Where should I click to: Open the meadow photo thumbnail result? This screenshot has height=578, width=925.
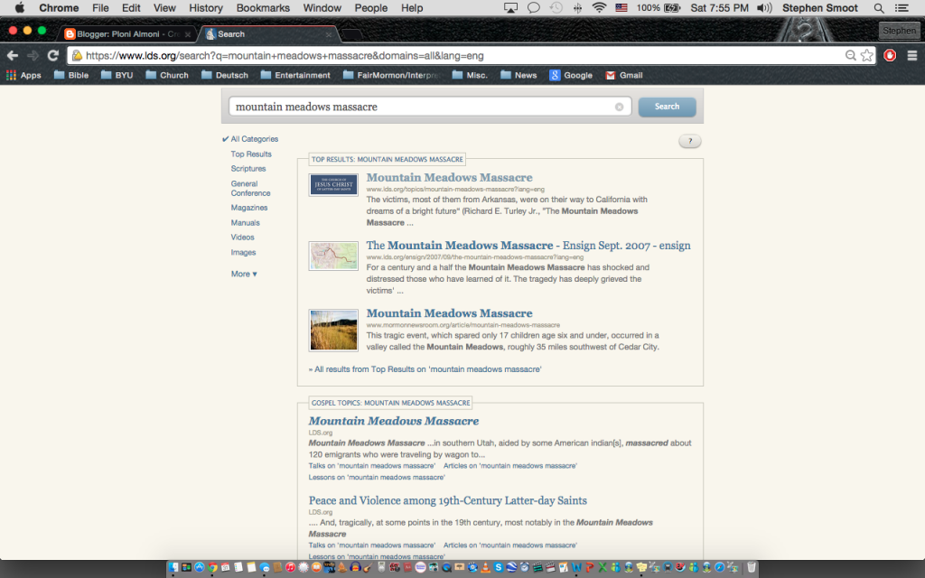pos(333,331)
